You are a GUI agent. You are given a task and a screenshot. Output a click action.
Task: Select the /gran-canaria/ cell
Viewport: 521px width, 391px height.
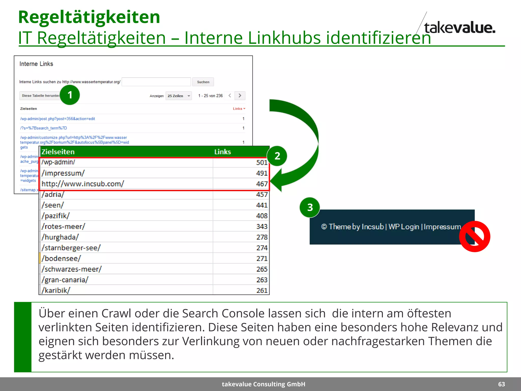pyautogui.click(x=127, y=280)
